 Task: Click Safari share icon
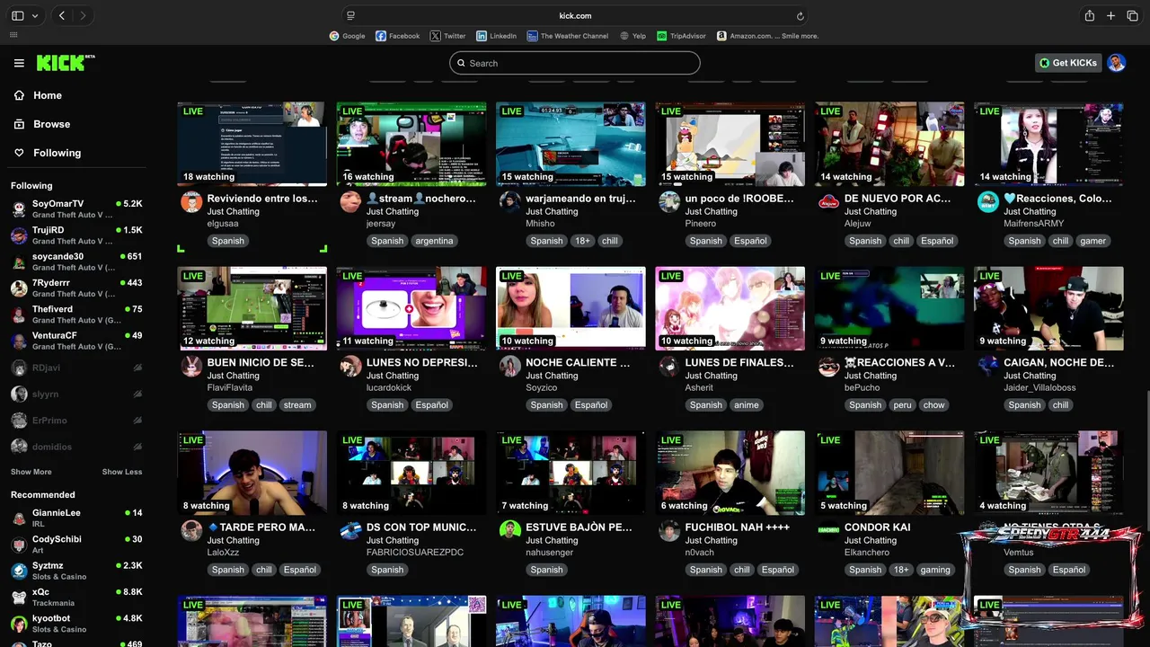click(1089, 15)
